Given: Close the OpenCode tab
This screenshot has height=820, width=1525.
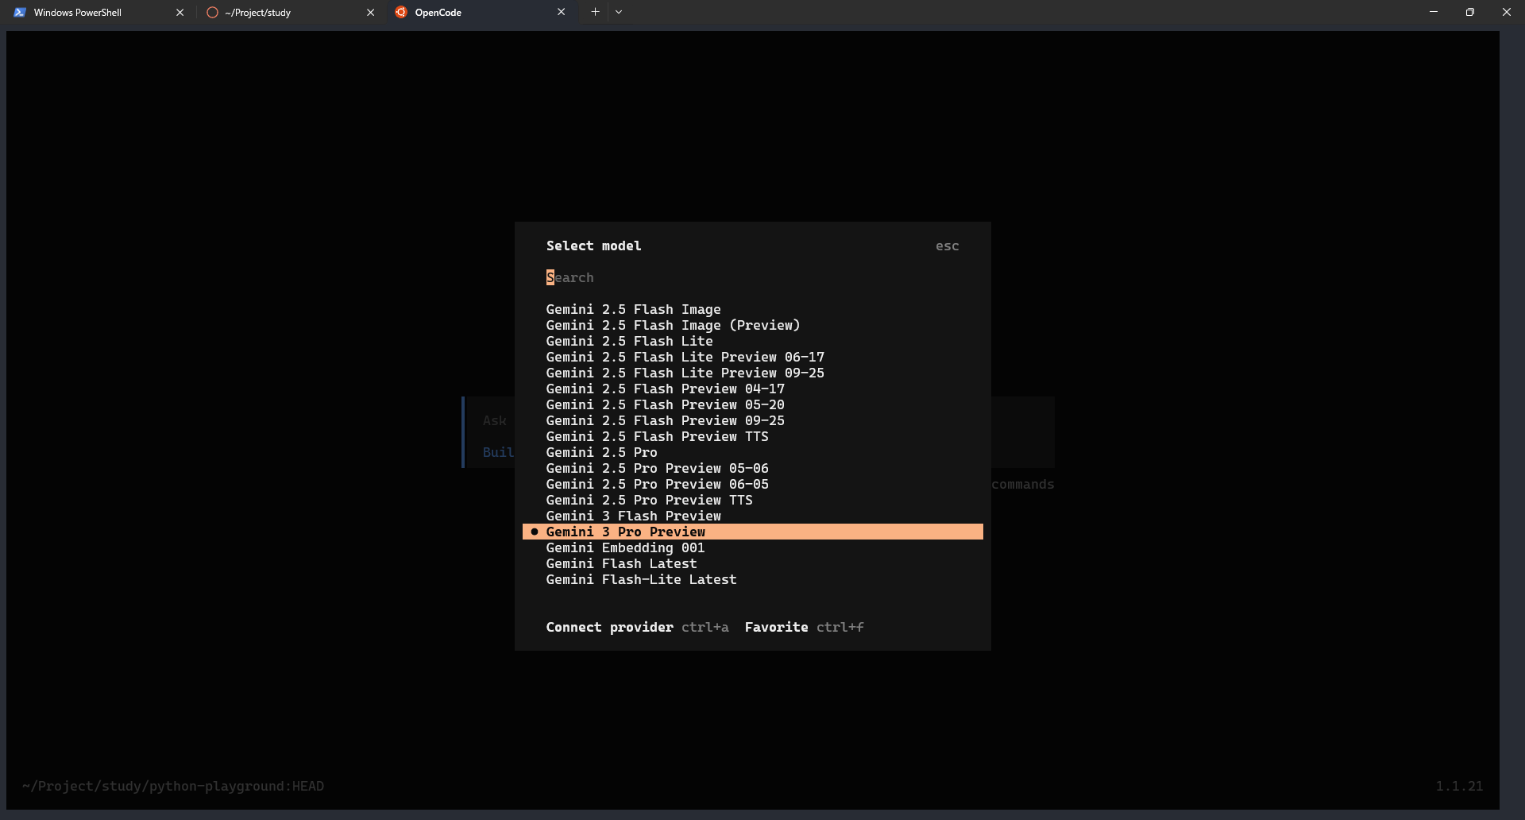Looking at the screenshot, I should coord(561,13).
